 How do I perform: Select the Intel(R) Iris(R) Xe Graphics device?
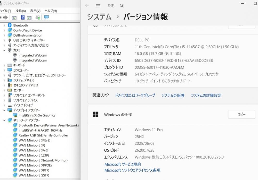pyautogui.click(x=37, y=115)
